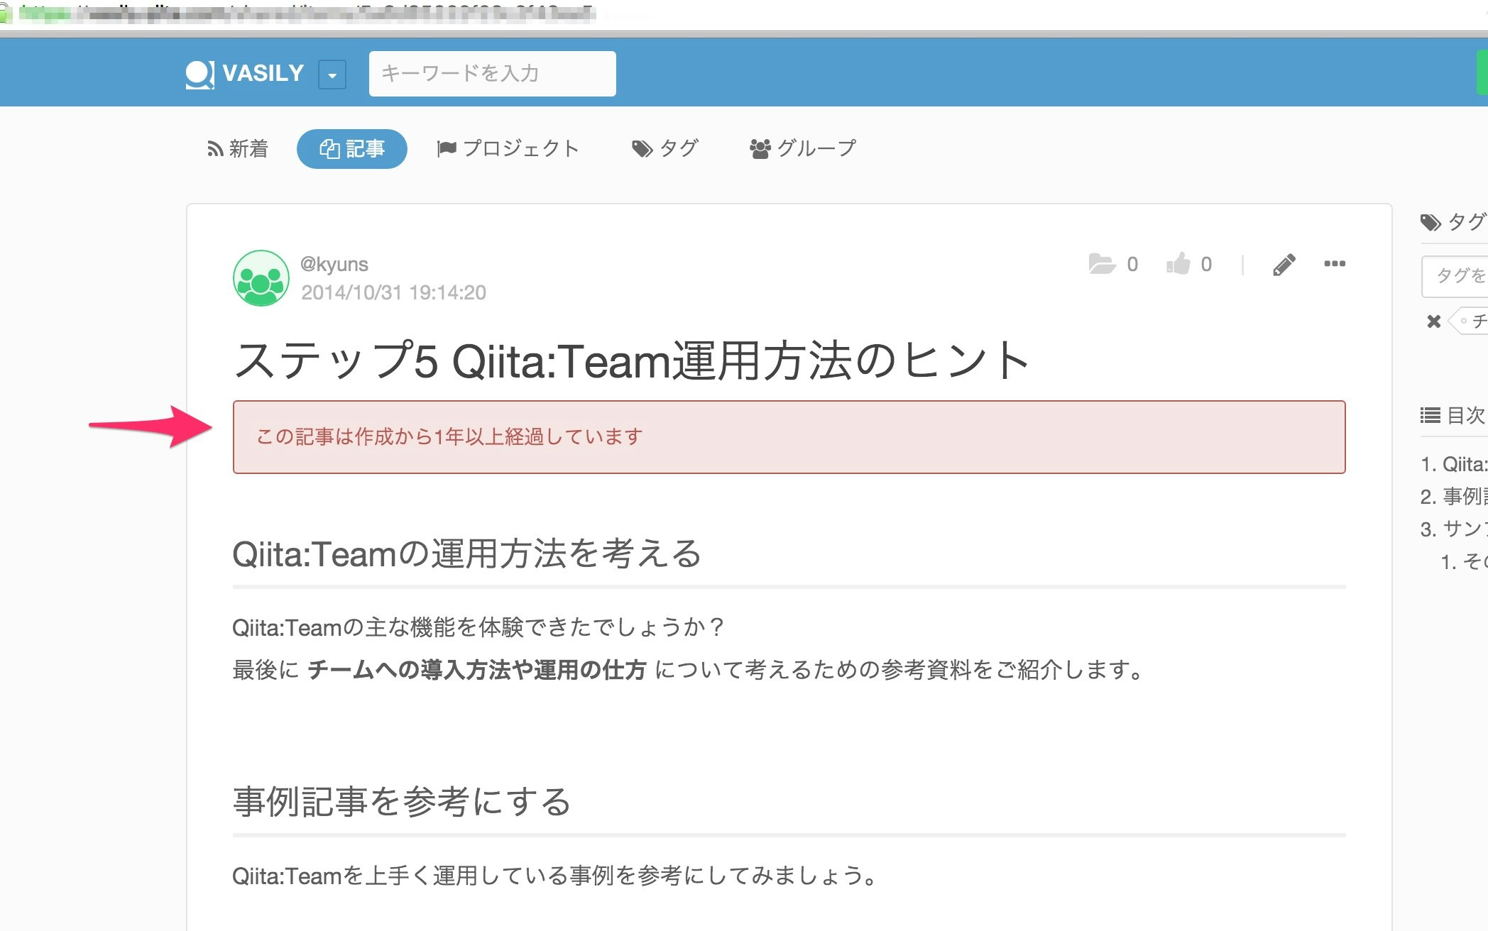This screenshot has width=1488, height=931.
Task: Click the bold text チームへの導入方法や運用の仕方
Action: click(477, 670)
